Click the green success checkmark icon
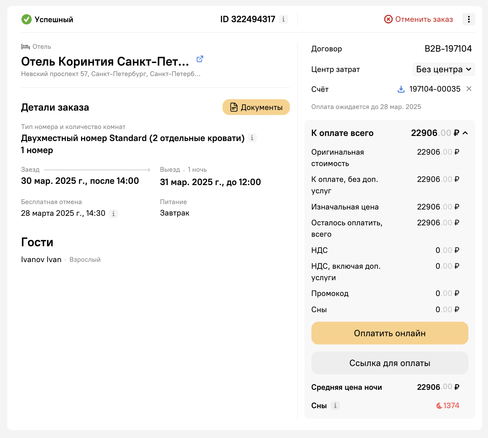Viewport: 488px width, 438px height. pyautogui.click(x=27, y=19)
